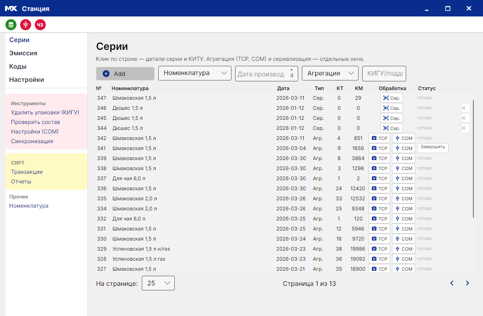Delete series 344 with the X button
483x316 pixels.
[x=466, y=128]
